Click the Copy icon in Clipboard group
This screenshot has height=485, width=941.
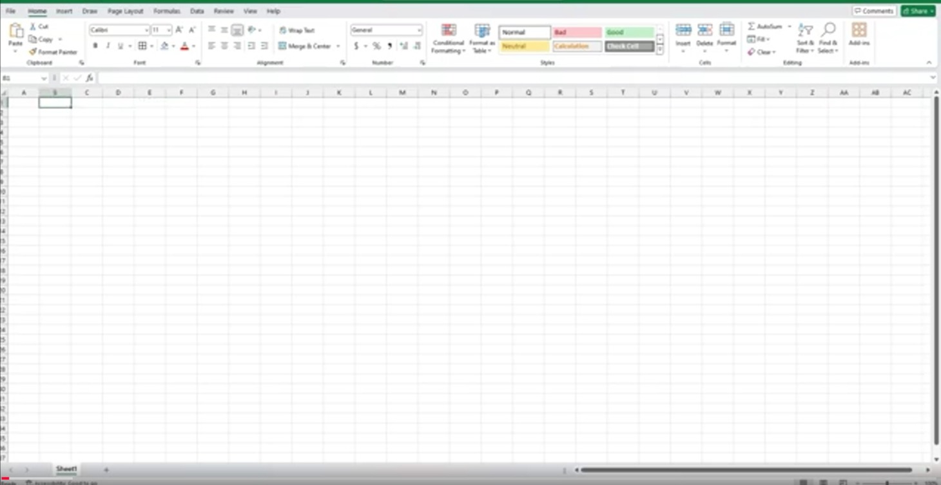(x=33, y=39)
